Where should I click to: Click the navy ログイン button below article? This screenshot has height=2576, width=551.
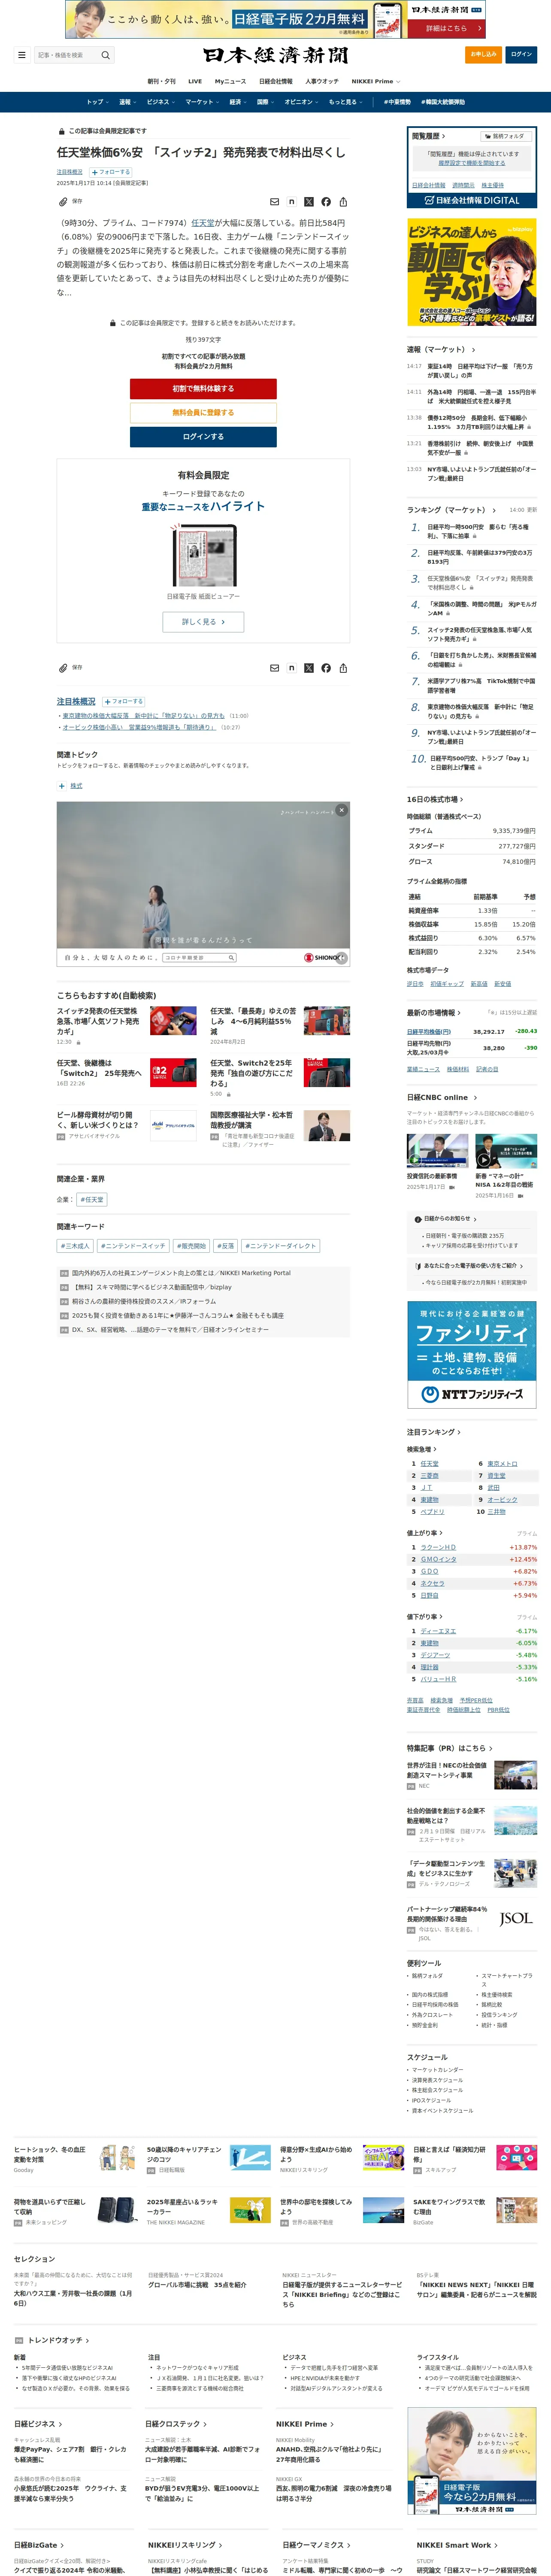(203, 437)
